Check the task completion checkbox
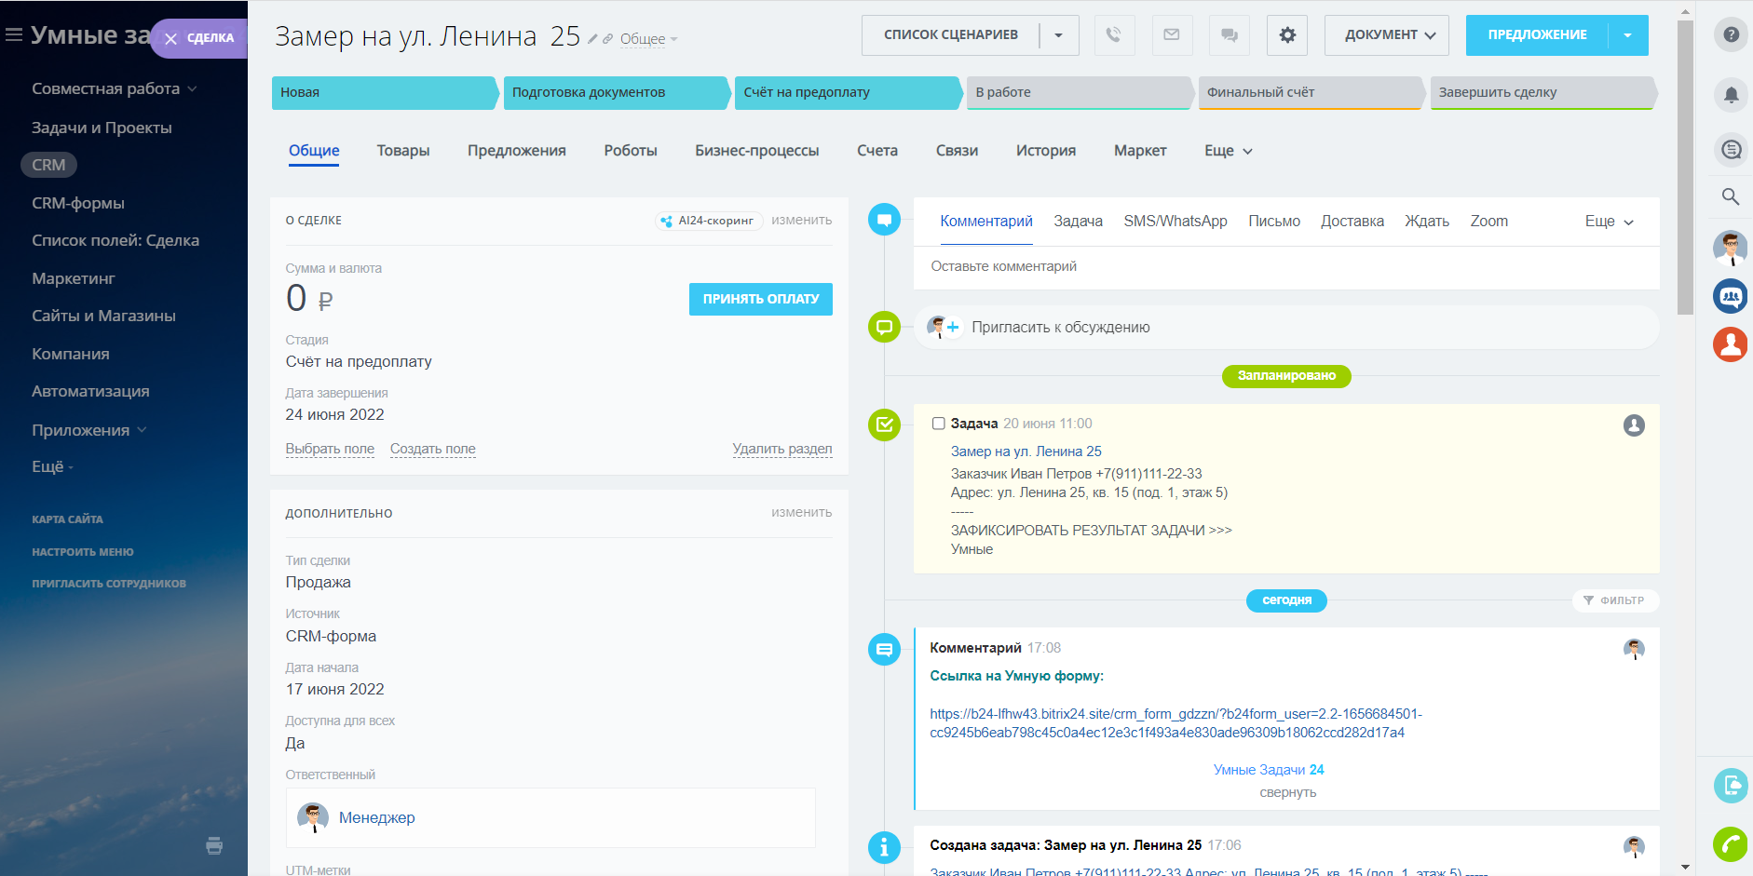Image resolution: width=1753 pixels, height=876 pixels. click(x=939, y=424)
